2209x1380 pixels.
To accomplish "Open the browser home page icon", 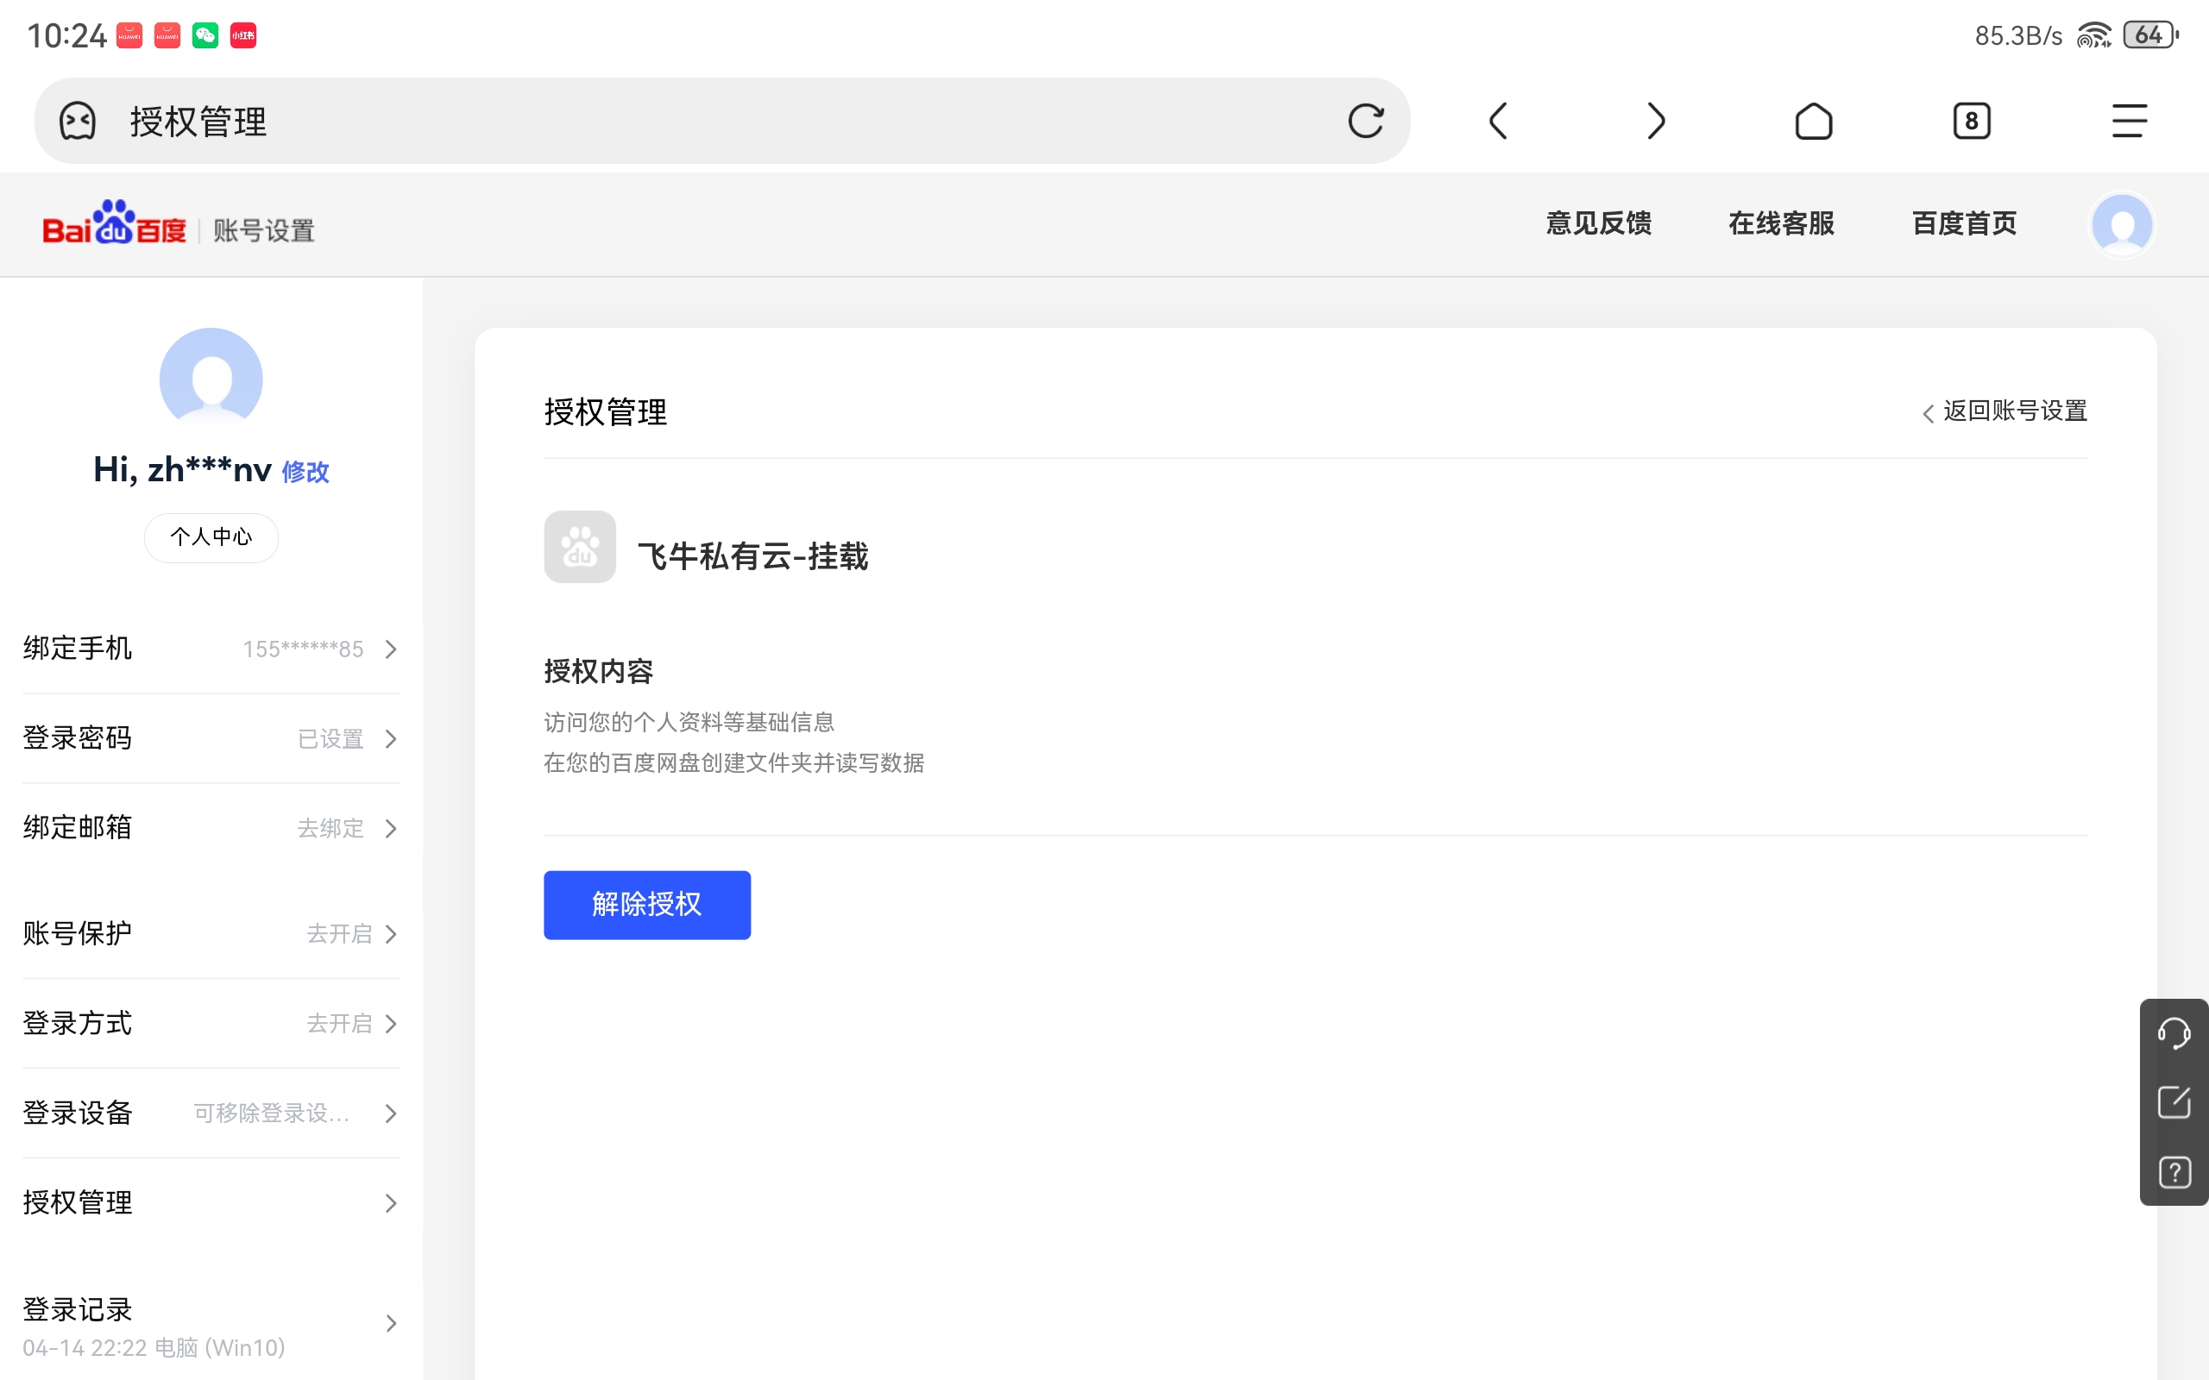I will (x=1814, y=121).
